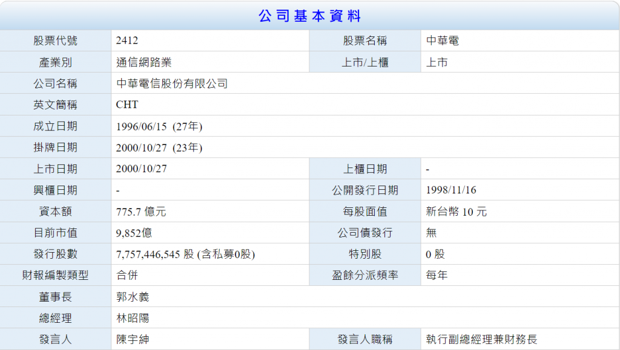This screenshot has height=350, width=620.
Task: Select the par value 新台幣 10 元
Action: click(x=456, y=212)
